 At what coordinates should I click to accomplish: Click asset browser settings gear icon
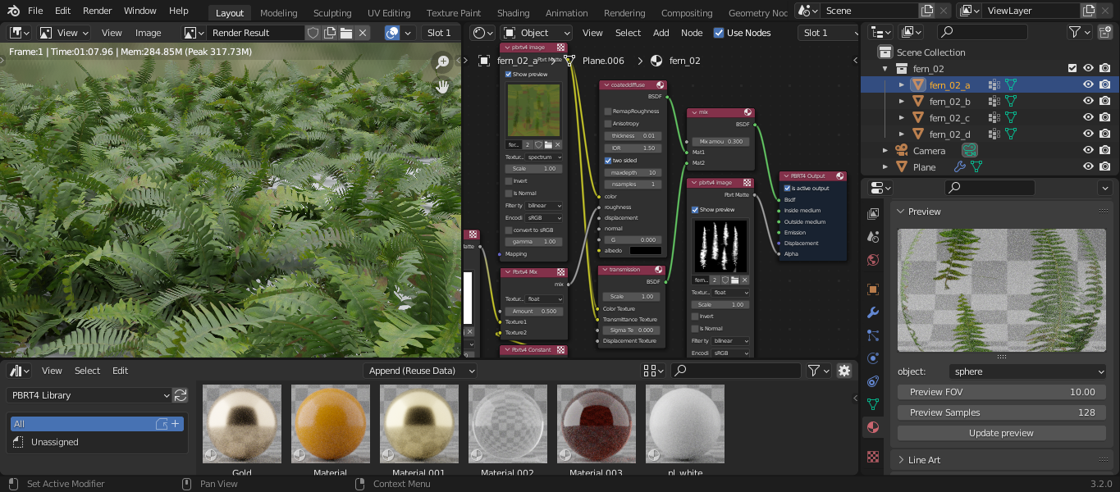click(x=844, y=371)
